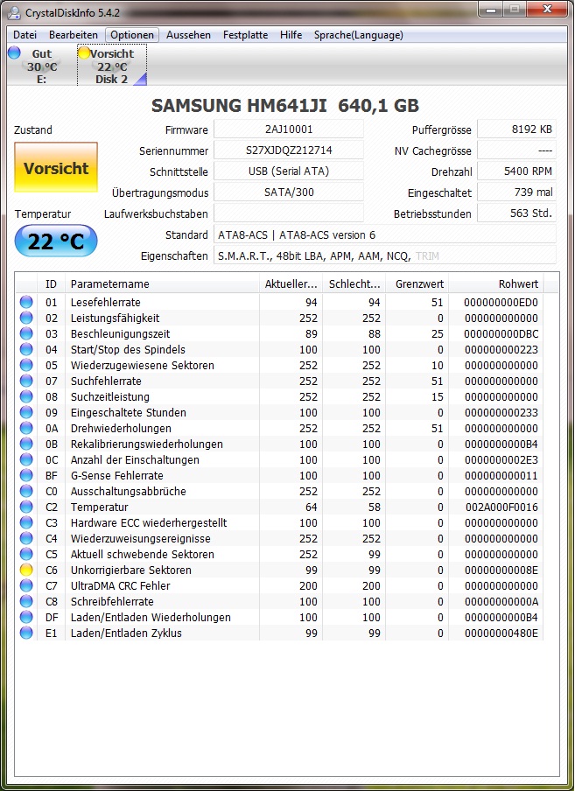Click the Betriebsstunden value 563 Std.
The width and height of the screenshot is (575, 791).
tap(517, 213)
